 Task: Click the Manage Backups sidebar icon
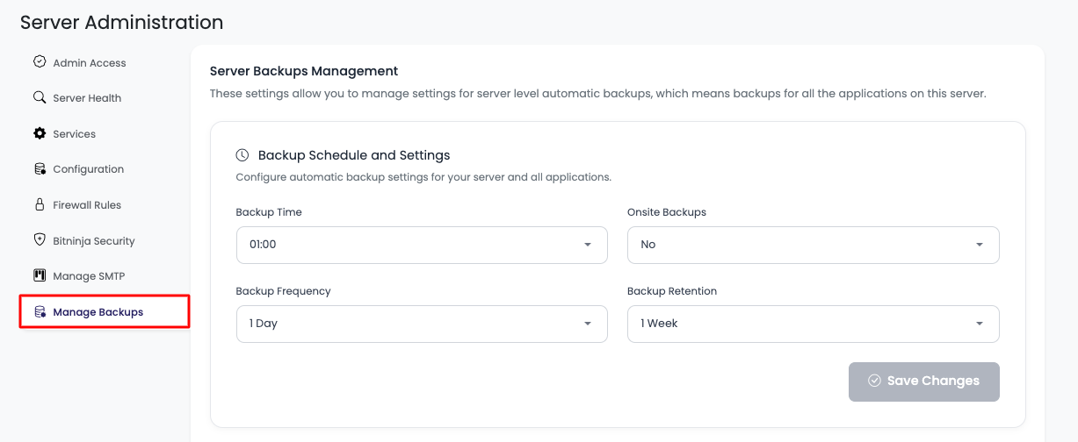coord(40,311)
